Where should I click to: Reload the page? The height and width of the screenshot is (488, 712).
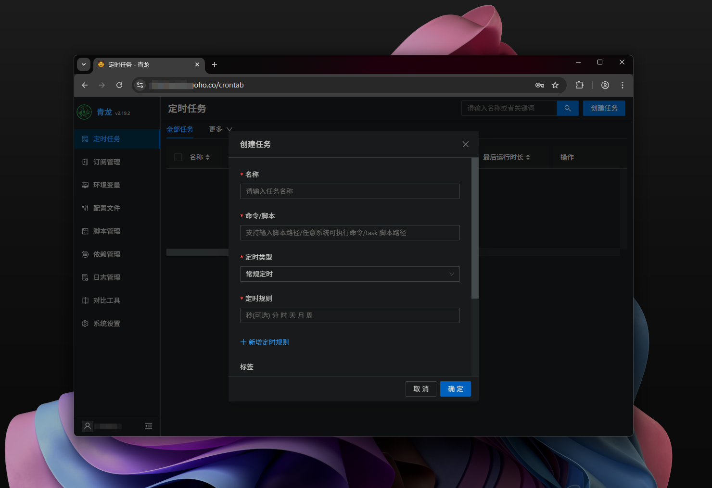[x=119, y=85]
